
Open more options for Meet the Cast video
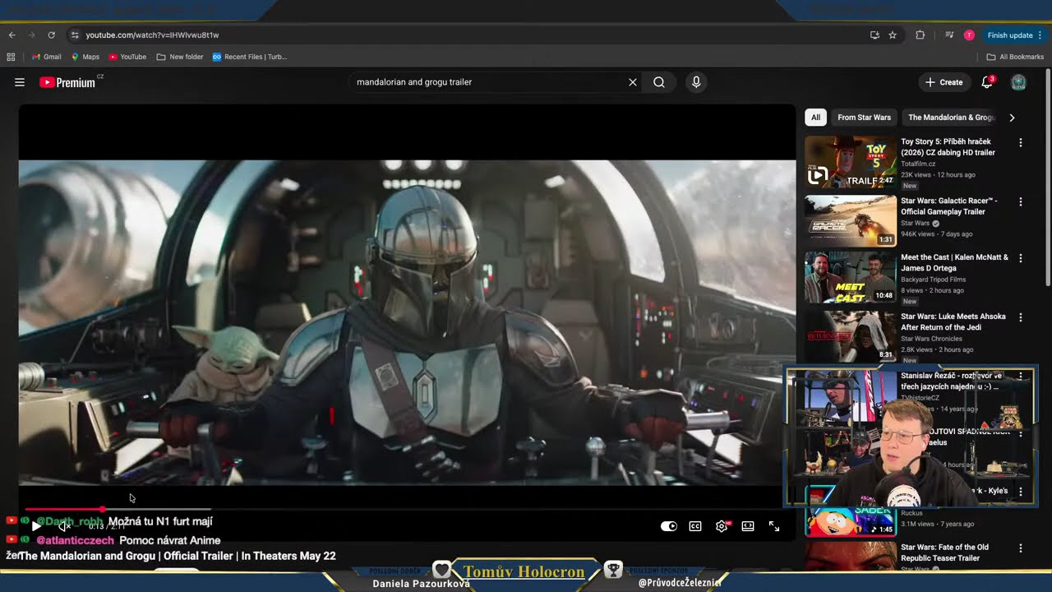coord(1021,257)
